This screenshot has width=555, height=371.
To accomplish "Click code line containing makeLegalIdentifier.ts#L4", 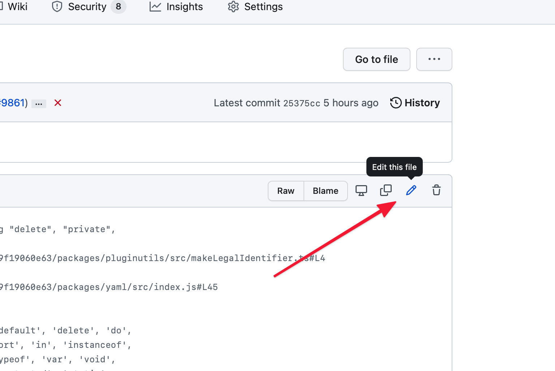I will click(163, 258).
